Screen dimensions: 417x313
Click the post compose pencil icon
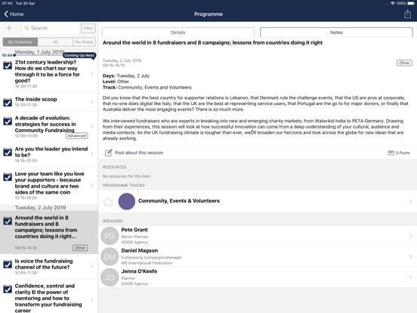pyautogui.click(x=109, y=153)
